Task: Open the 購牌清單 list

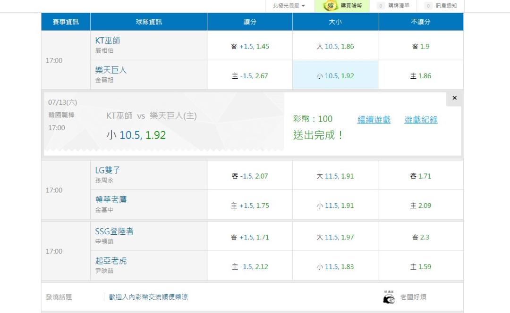Action: (393, 6)
